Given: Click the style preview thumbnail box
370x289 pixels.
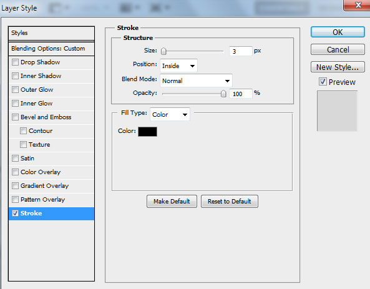Looking at the screenshot, I should pyautogui.click(x=337, y=111).
